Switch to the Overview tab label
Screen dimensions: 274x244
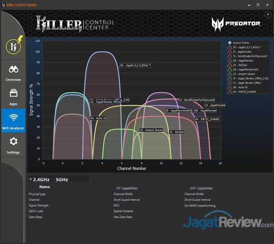click(x=13, y=80)
